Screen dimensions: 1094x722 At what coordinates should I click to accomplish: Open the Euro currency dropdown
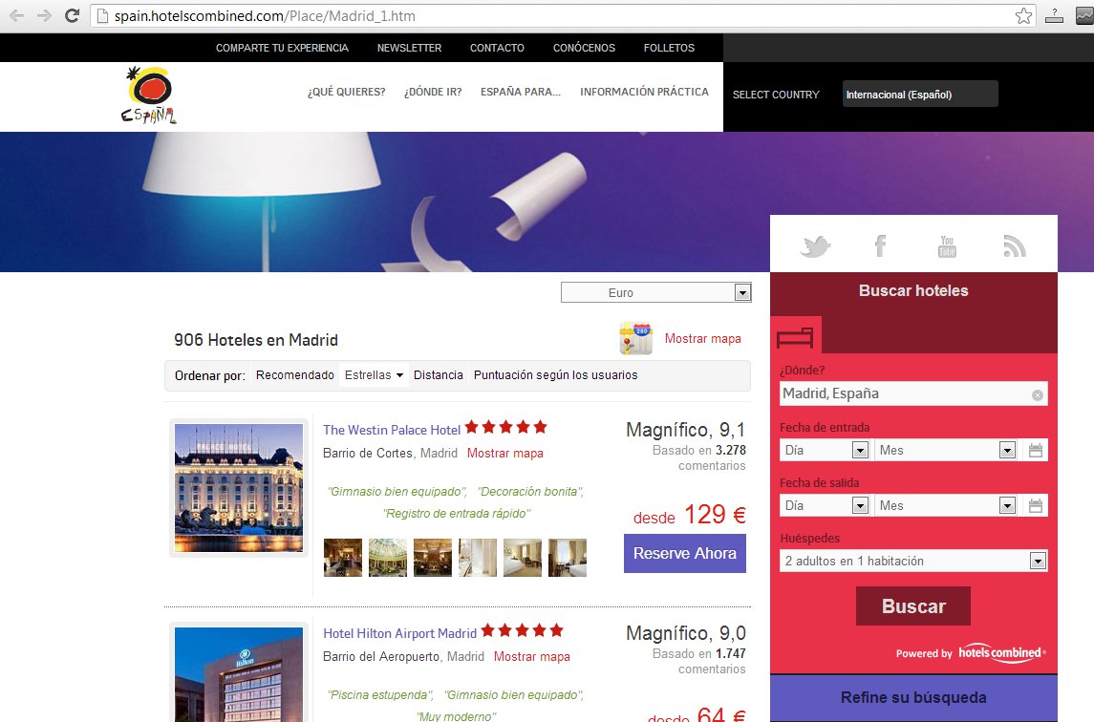point(655,293)
